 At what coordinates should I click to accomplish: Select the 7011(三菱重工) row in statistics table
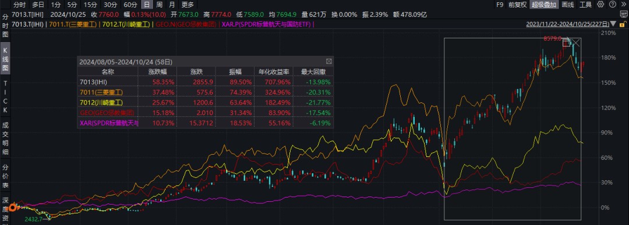click(x=205, y=92)
